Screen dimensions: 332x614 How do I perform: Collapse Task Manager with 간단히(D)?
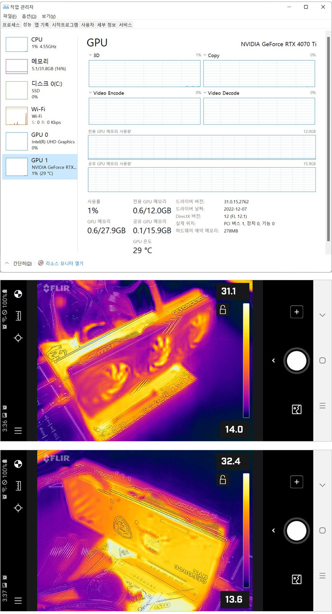pyautogui.click(x=19, y=263)
